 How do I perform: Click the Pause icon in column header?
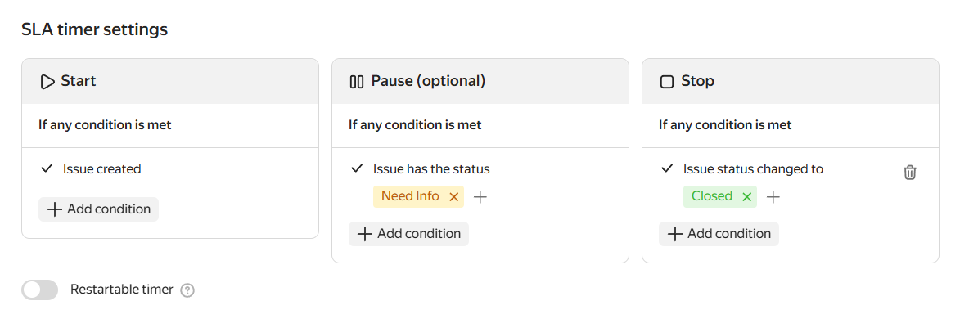click(356, 82)
